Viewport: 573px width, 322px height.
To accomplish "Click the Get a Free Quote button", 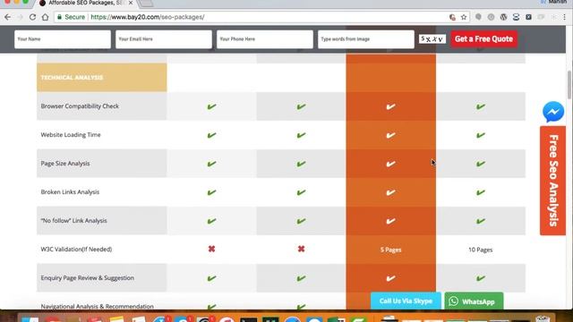I will coord(483,39).
